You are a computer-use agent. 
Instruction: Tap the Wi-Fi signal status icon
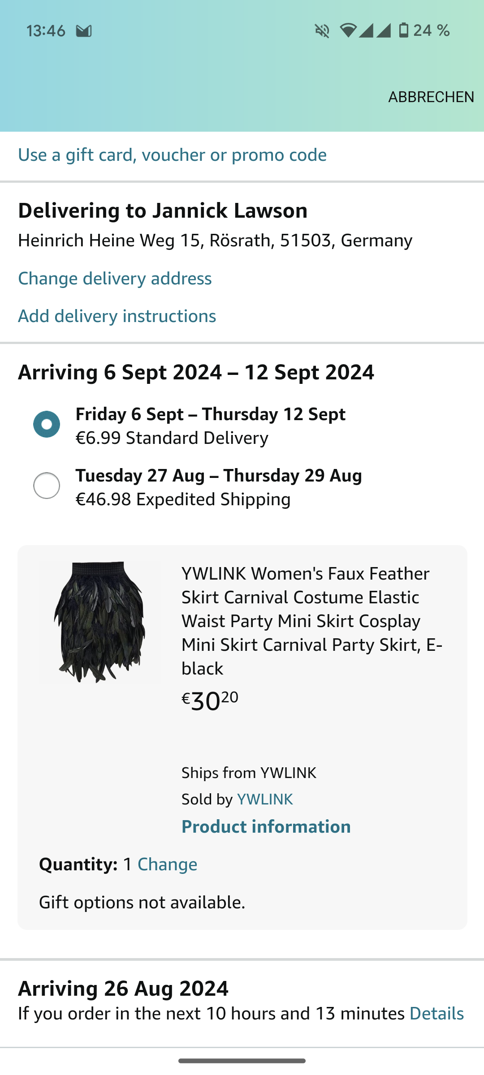(x=348, y=30)
